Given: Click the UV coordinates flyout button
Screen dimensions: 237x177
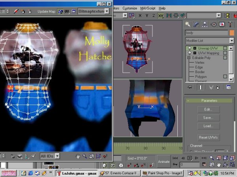Looking at the screenshot, I should (67, 11).
